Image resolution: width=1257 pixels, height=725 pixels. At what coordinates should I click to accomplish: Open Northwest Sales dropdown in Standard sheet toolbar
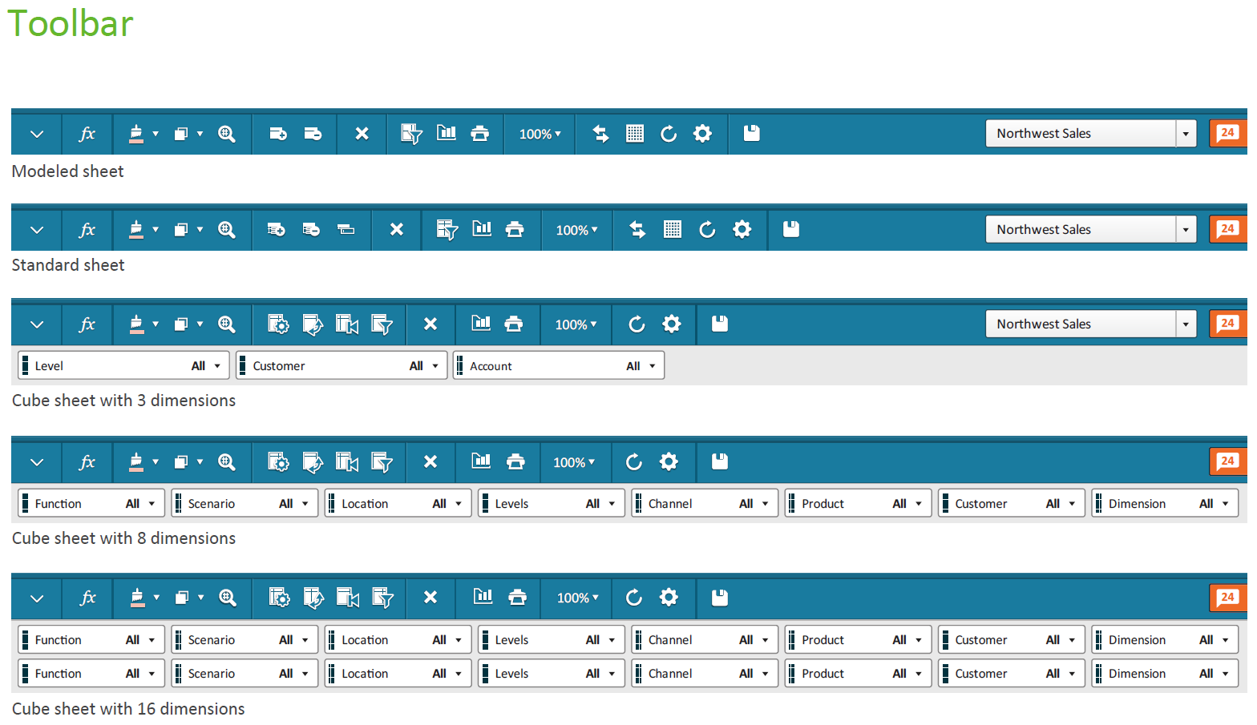pyautogui.click(x=1186, y=230)
